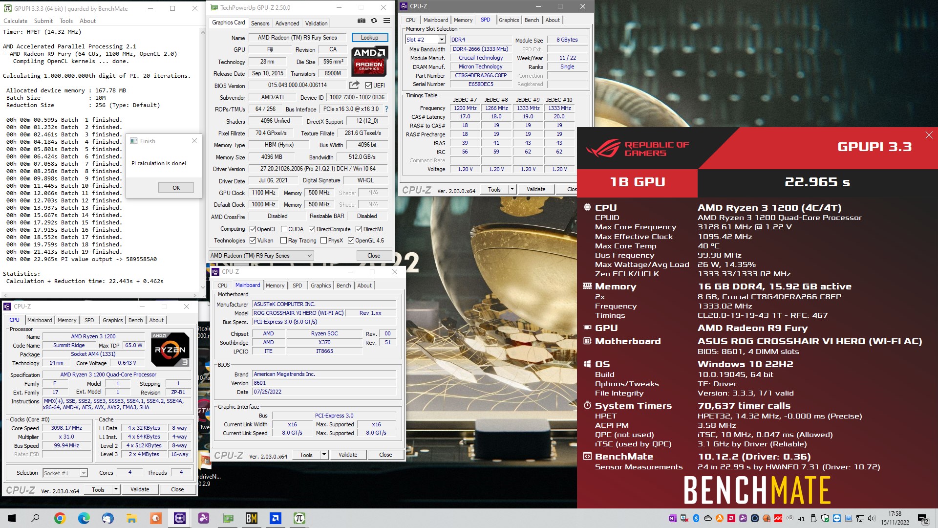
Task: Open AMD Software taskbar icon
Action: (x=276, y=518)
